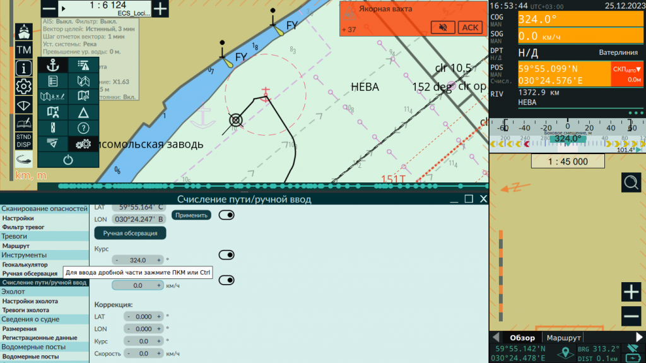This screenshot has width=646, height=363.
Task: Show next overview tab with right arrow
Action: coord(639,337)
